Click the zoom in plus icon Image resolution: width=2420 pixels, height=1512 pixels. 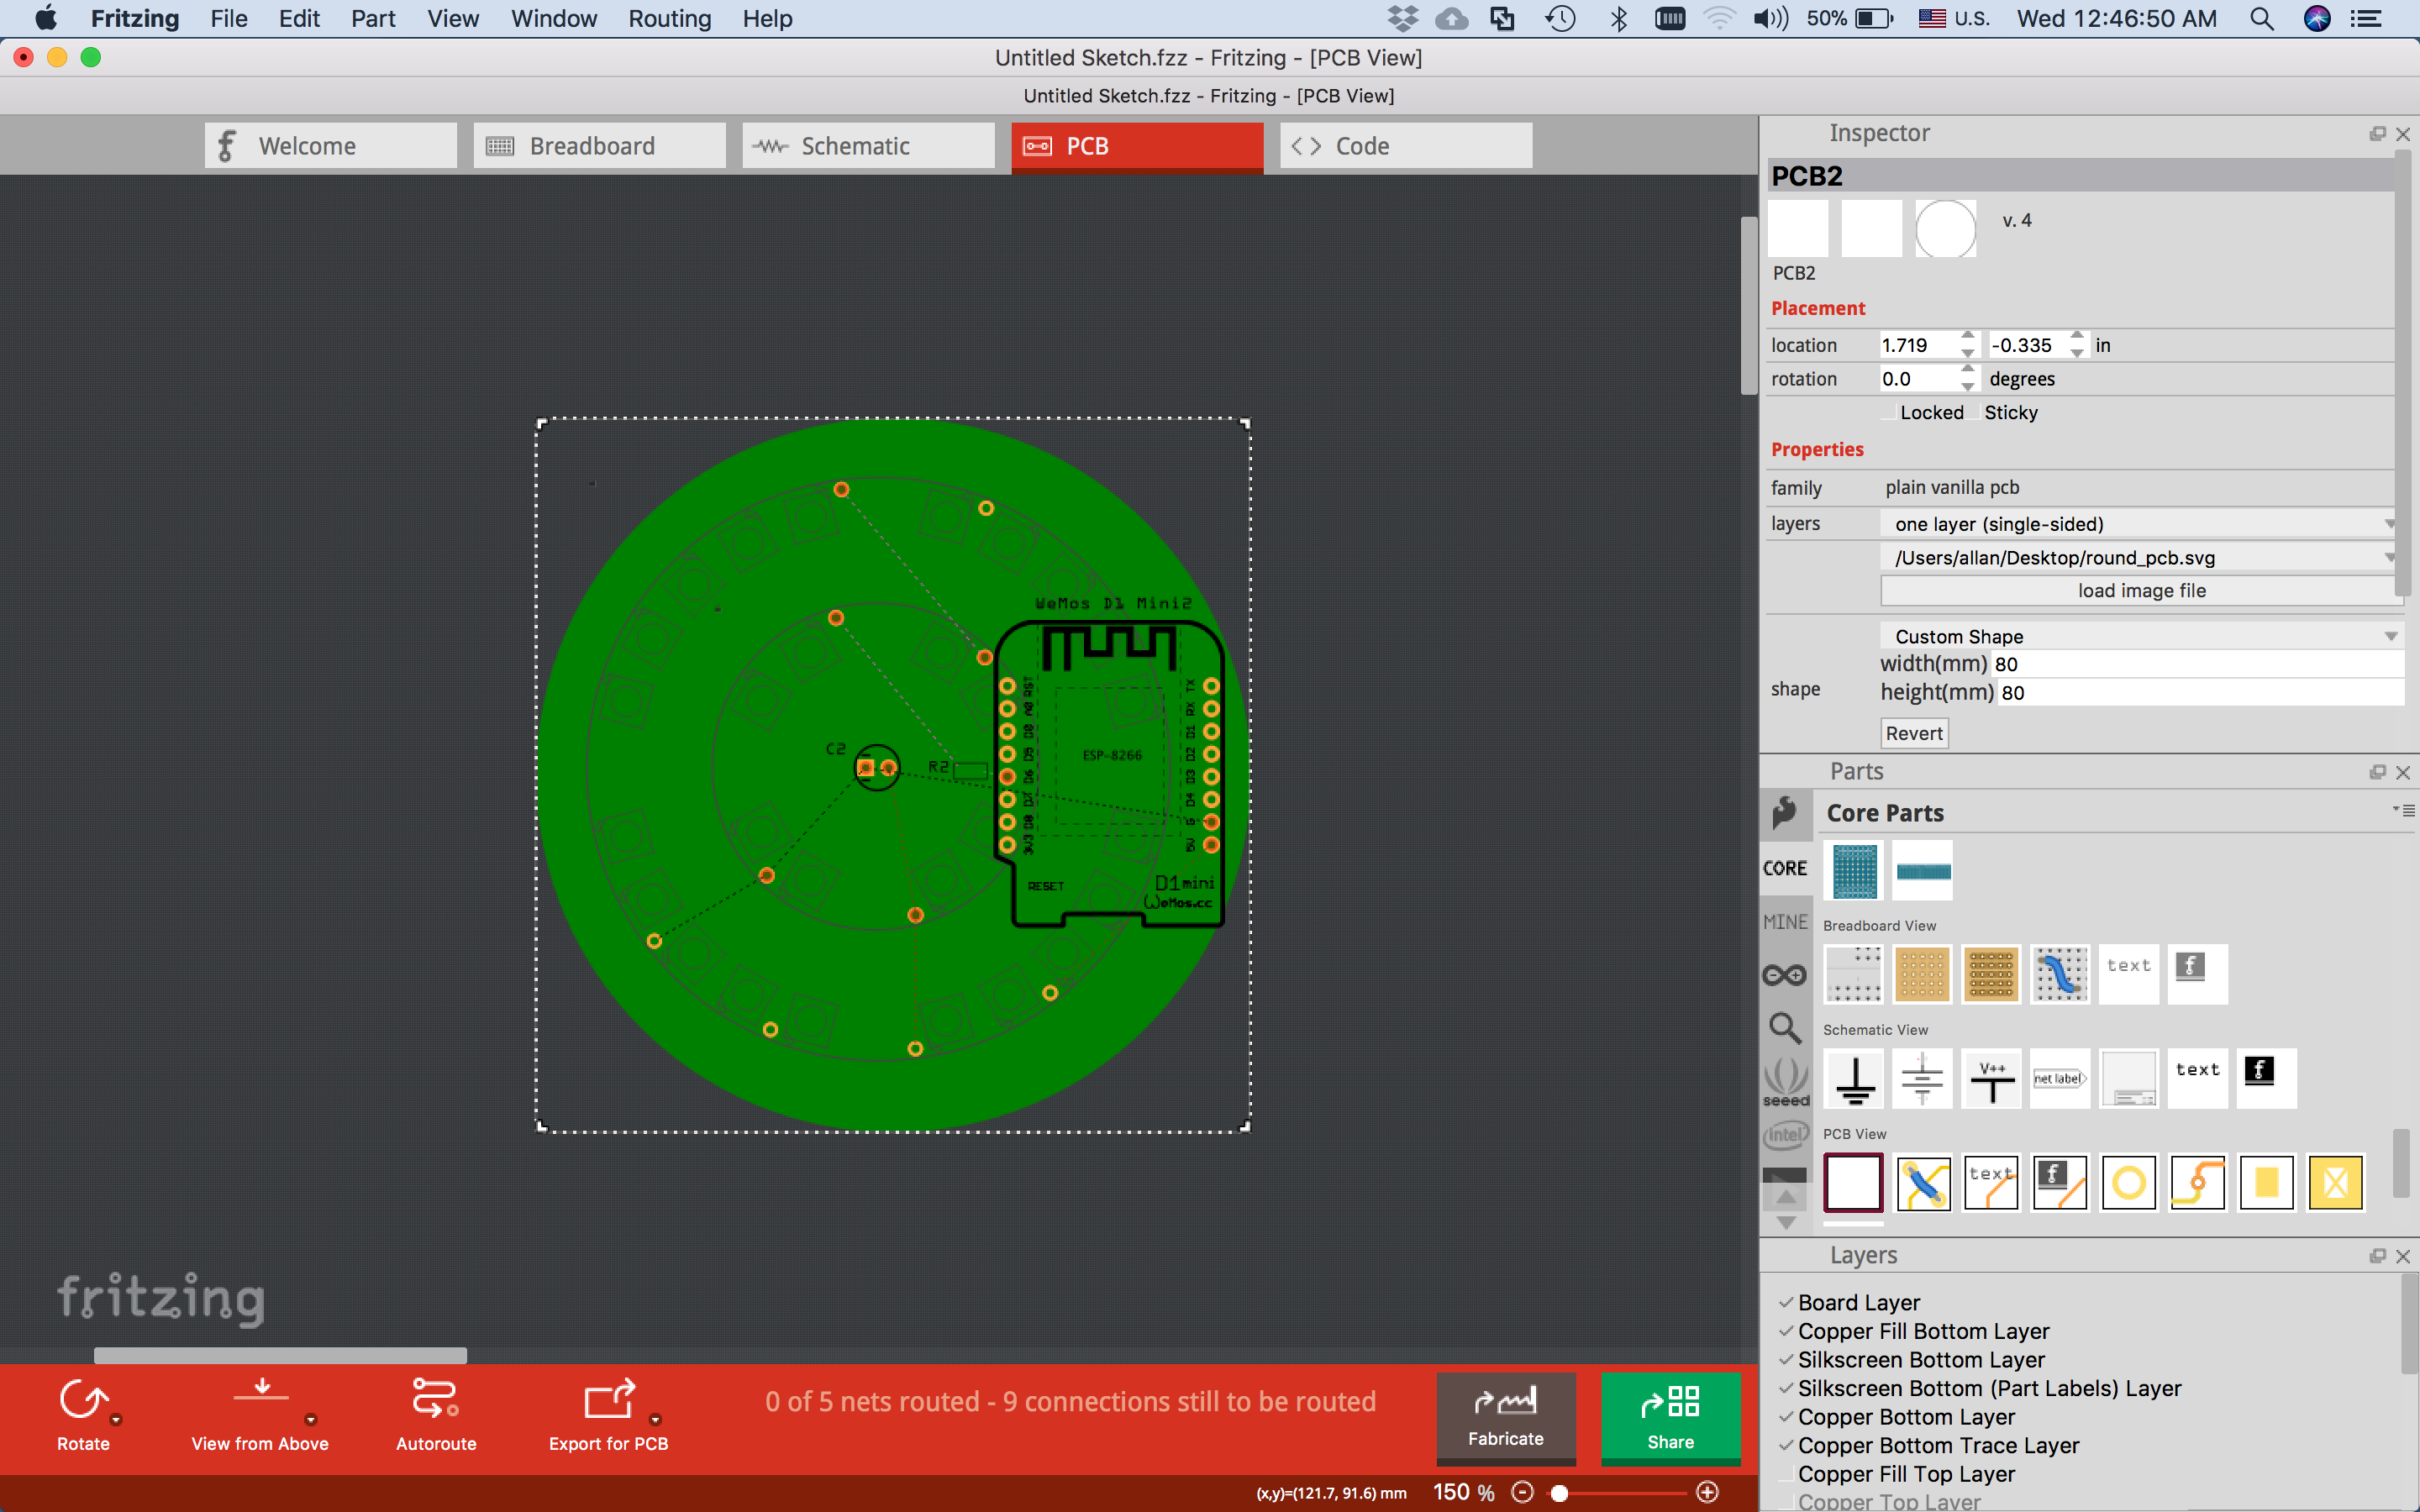(x=1708, y=1492)
